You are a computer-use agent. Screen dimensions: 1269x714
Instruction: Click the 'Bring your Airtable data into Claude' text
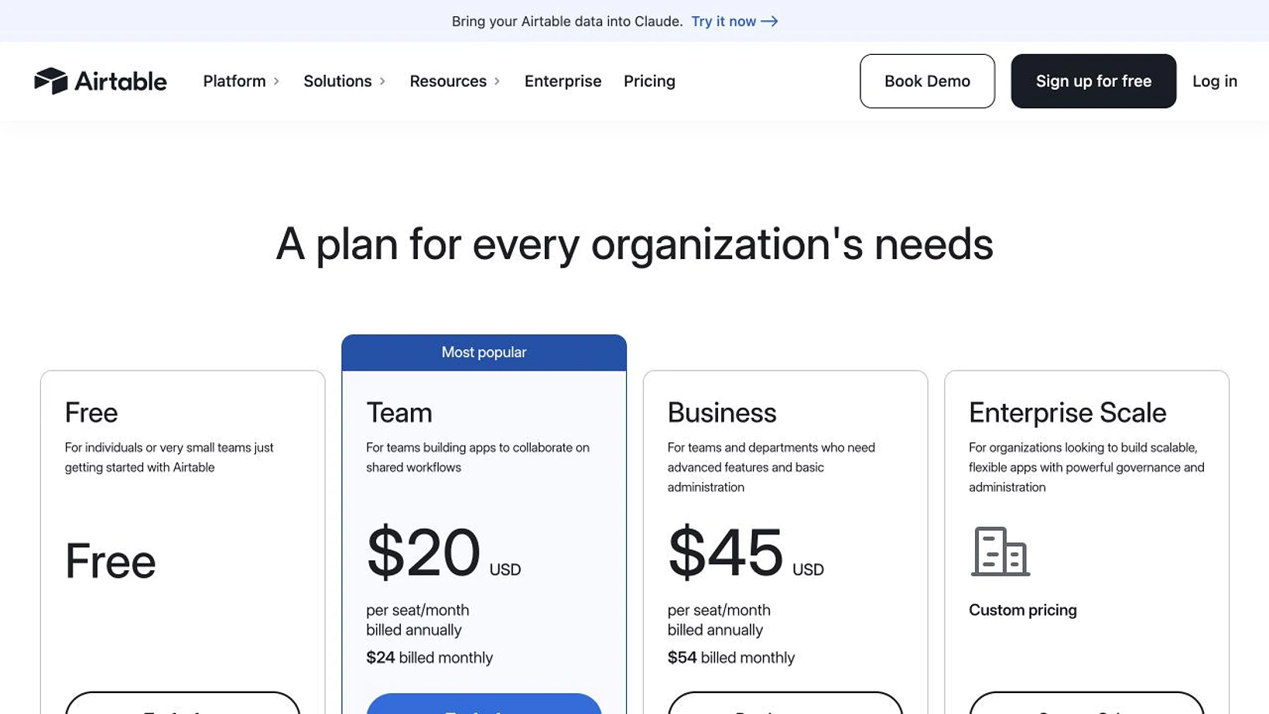click(x=567, y=22)
